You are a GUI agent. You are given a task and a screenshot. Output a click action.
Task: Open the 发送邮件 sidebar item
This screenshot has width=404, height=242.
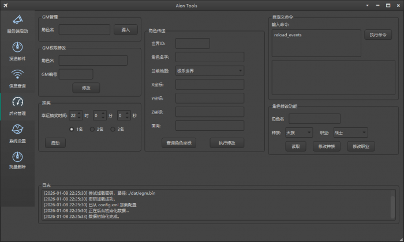(17, 51)
